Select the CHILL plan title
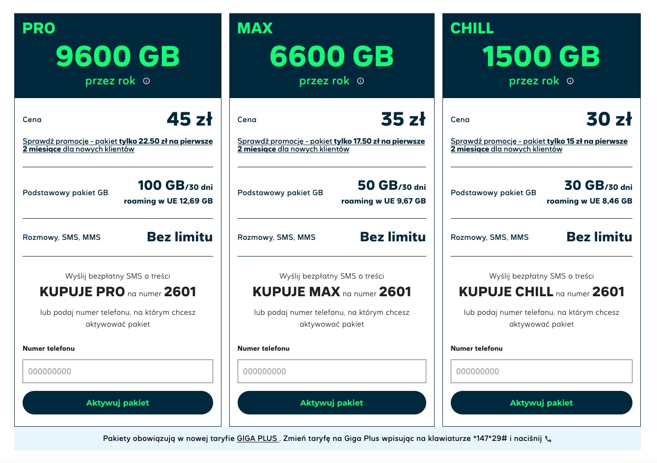The image size is (657, 463). (x=472, y=28)
